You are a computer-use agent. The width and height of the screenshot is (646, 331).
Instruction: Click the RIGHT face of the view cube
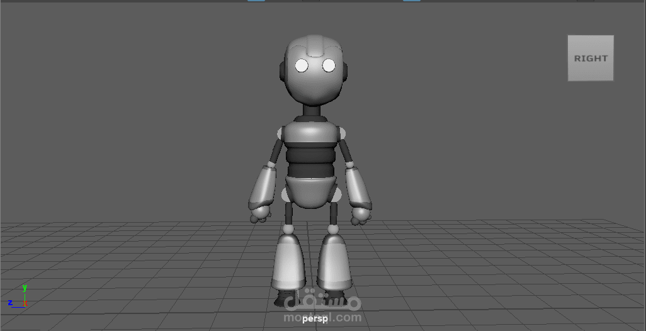coord(591,58)
